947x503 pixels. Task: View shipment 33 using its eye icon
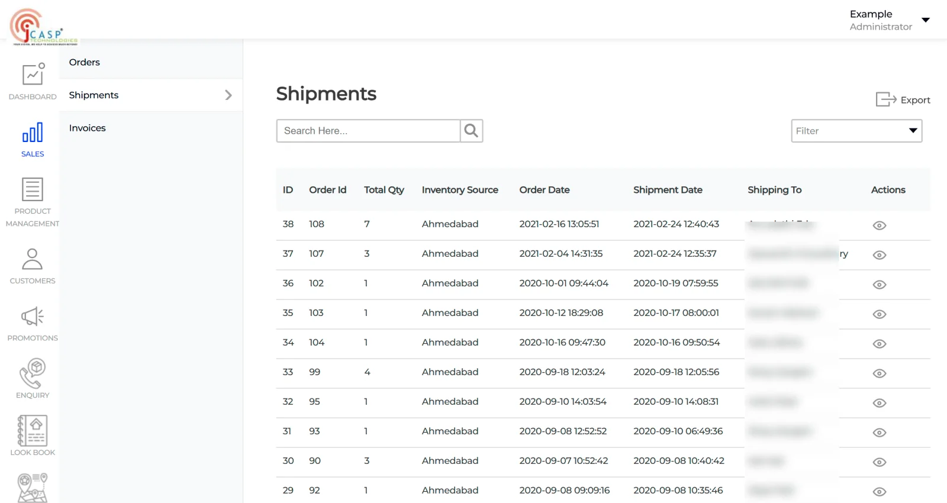[x=880, y=373]
